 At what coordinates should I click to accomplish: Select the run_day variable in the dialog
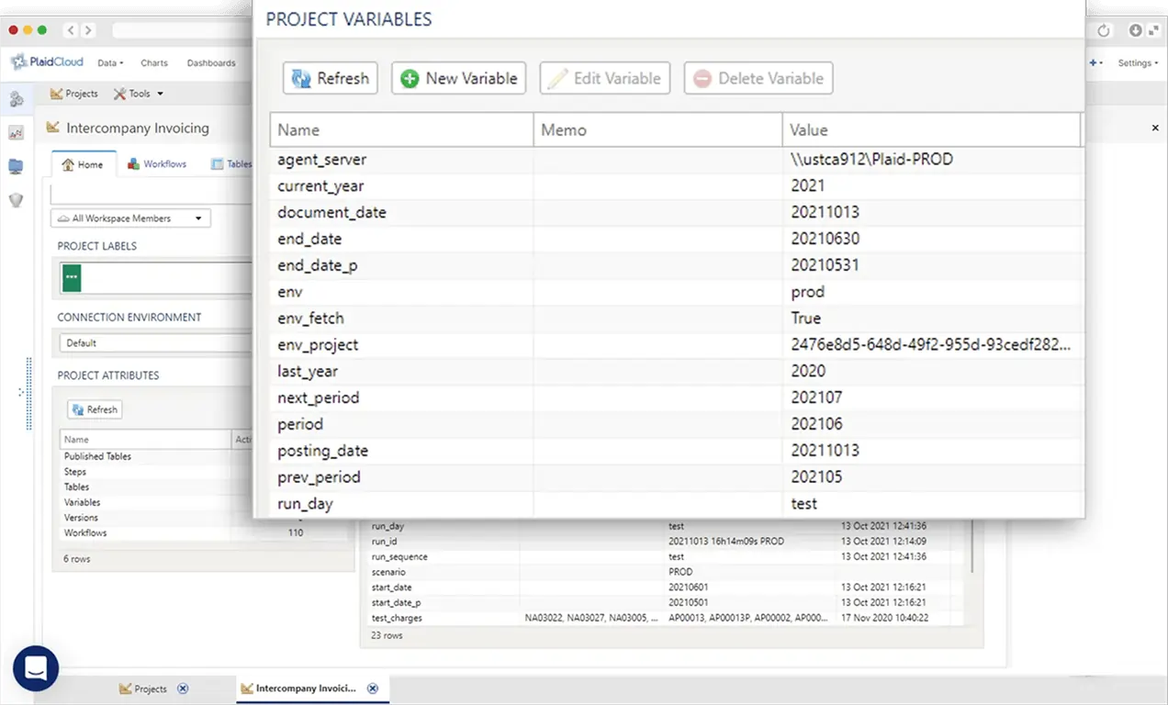pos(677,504)
